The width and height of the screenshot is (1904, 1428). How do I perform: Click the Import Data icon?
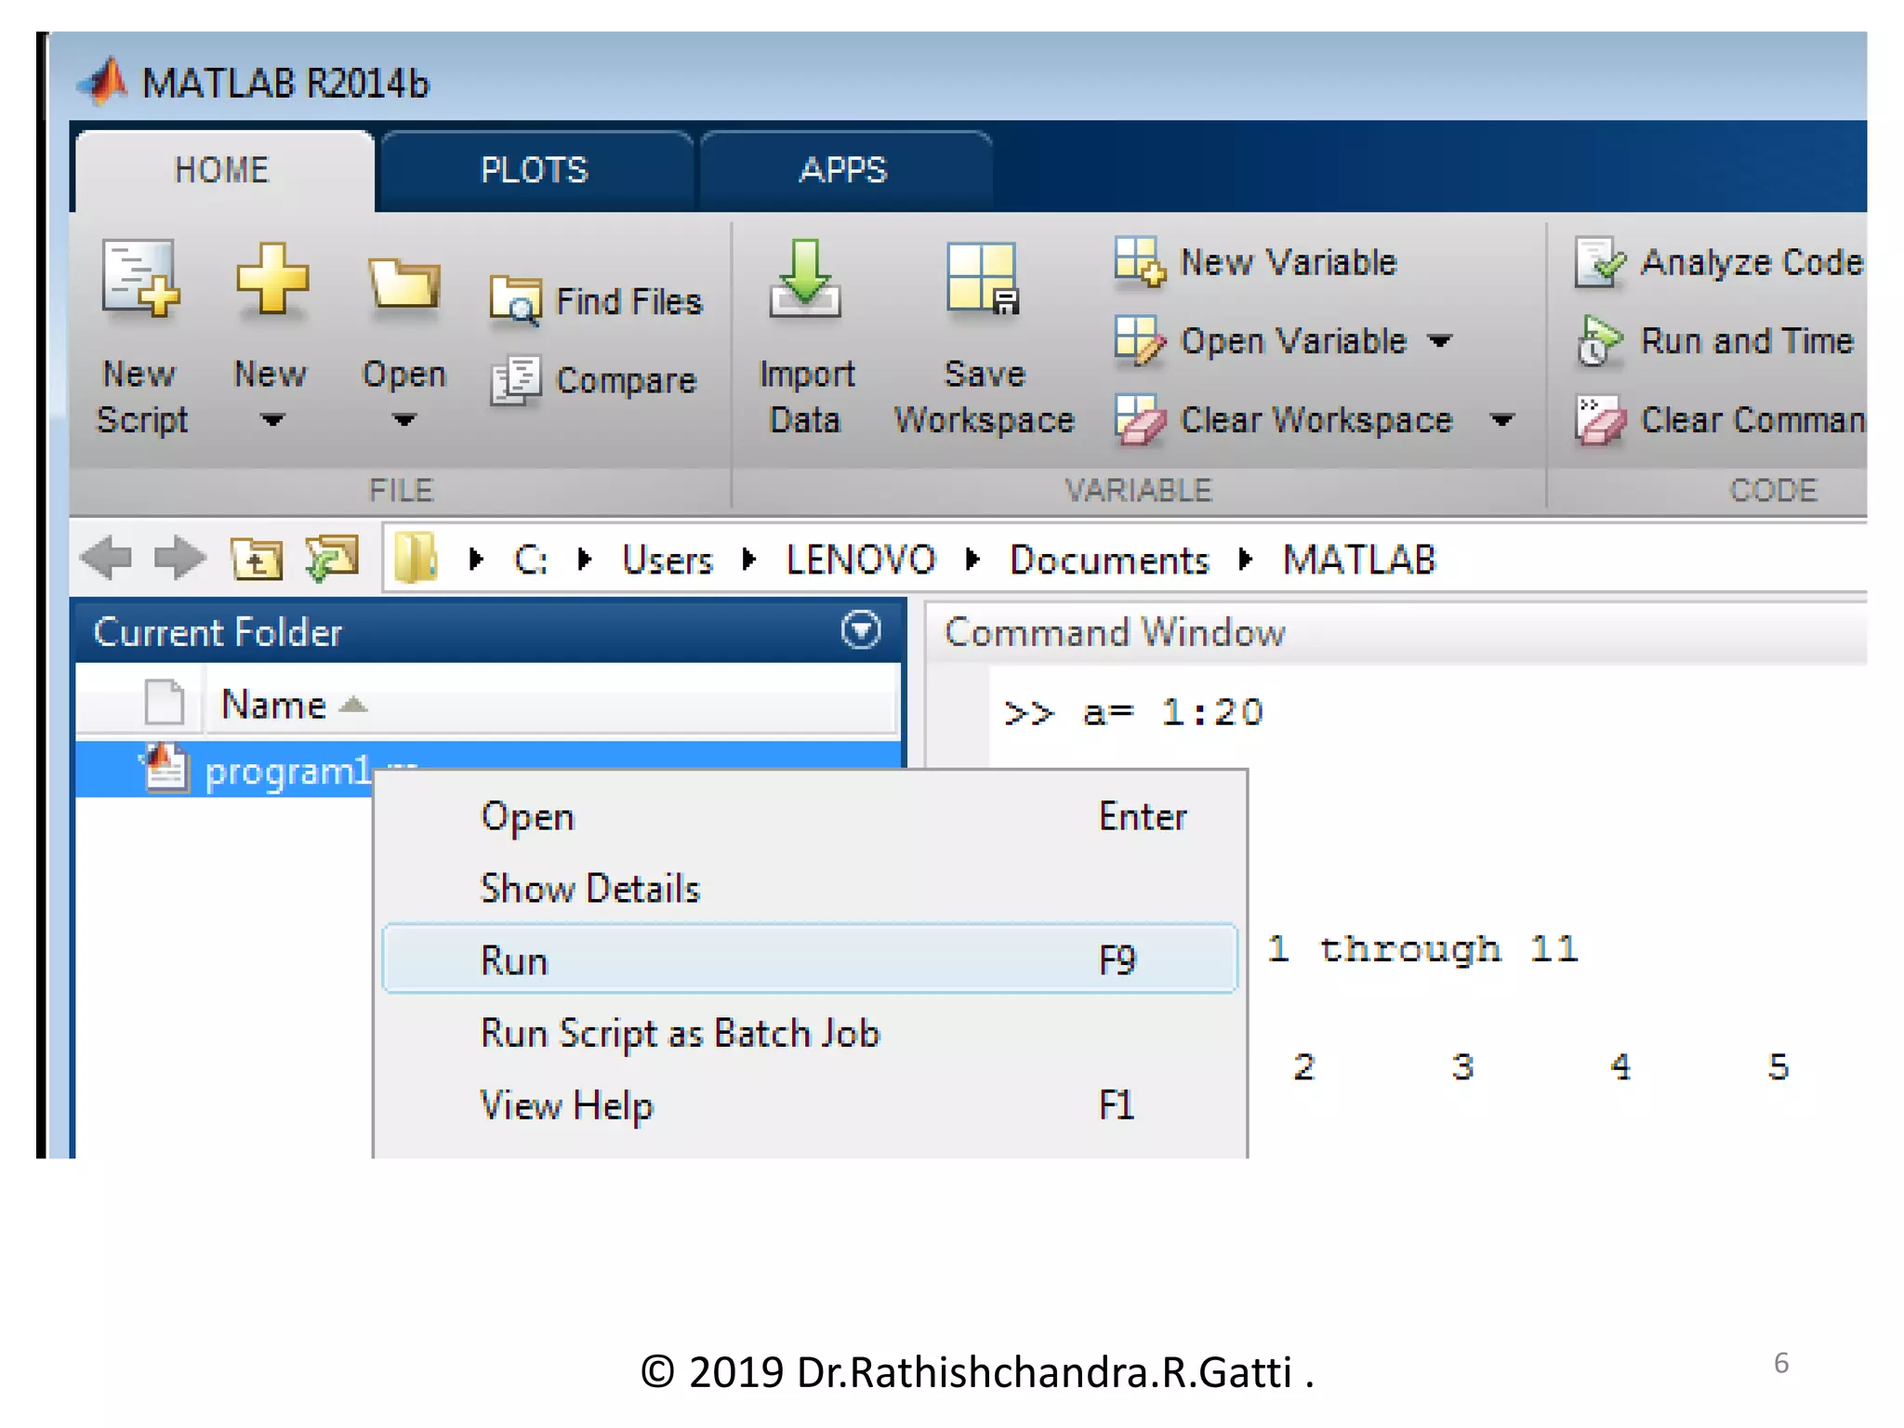804,280
